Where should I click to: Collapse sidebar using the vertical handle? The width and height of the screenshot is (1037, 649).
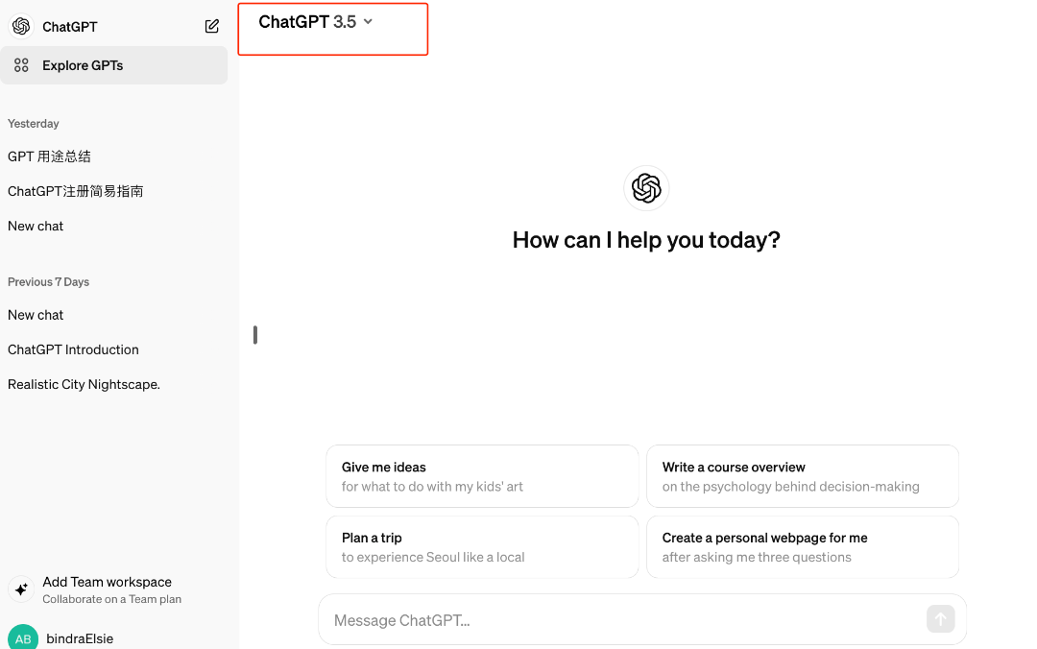254,335
